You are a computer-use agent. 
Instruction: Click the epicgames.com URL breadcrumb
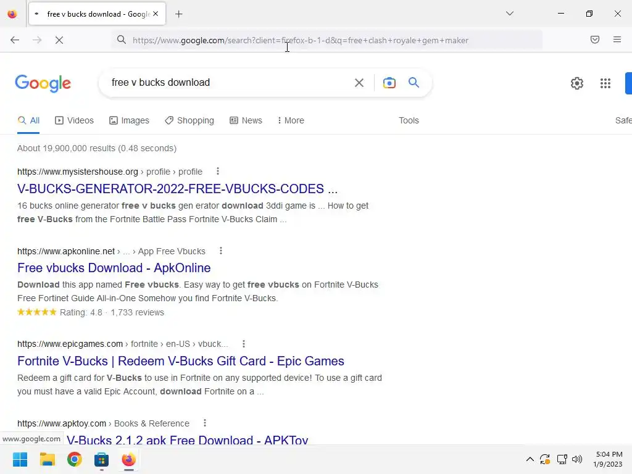[123, 344]
